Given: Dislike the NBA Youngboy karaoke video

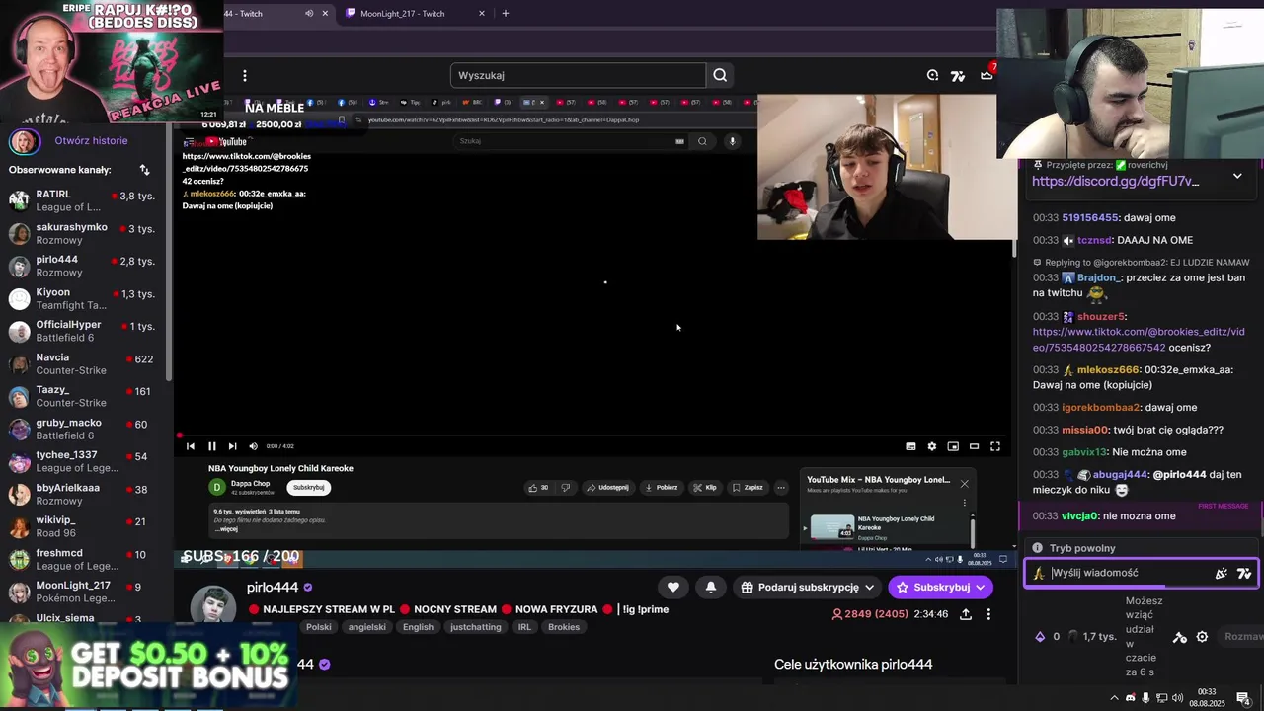Looking at the screenshot, I should [x=566, y=487].
